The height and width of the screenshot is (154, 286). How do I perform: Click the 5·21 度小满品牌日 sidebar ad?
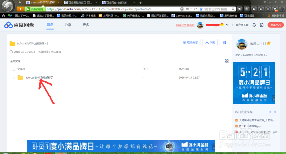coord(254,83)
